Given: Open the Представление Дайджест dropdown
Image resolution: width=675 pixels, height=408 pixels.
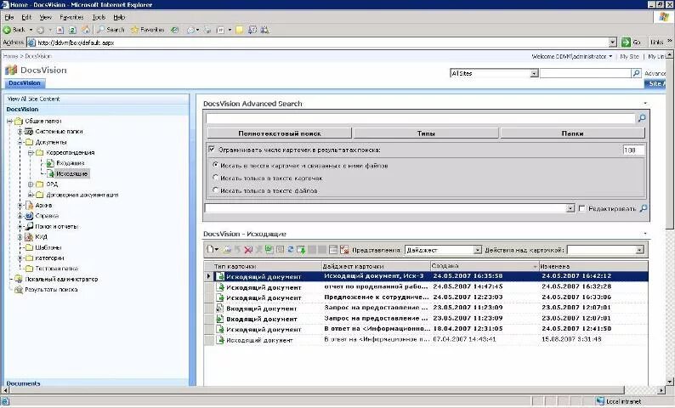Looking at the screenshot, I should coord(477,250).
